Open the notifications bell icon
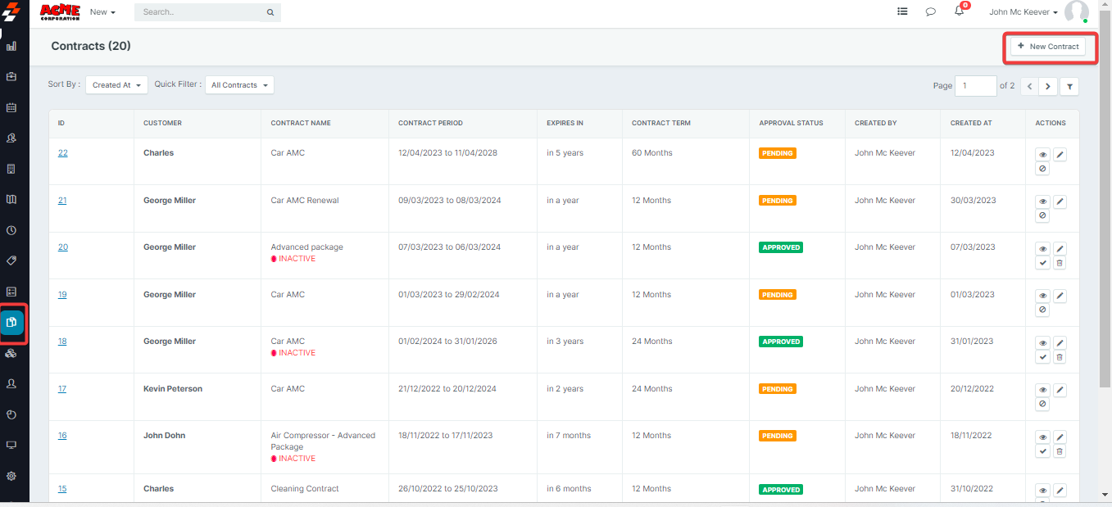1112x507 pixels. click(x=959, y=11)
